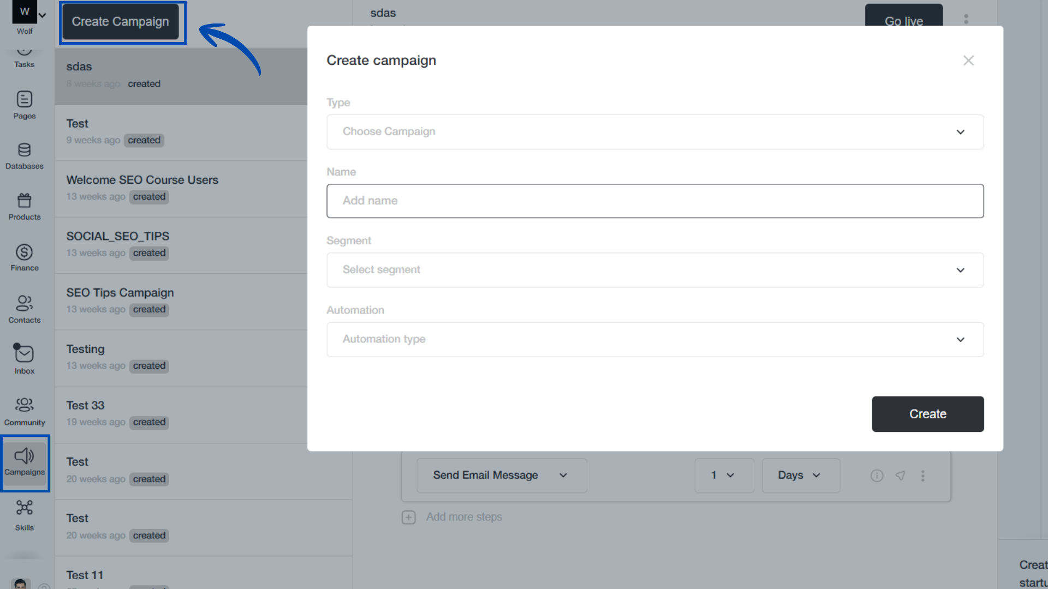Open the workspace switcher chevron beside Wolf

pos(43,15)
